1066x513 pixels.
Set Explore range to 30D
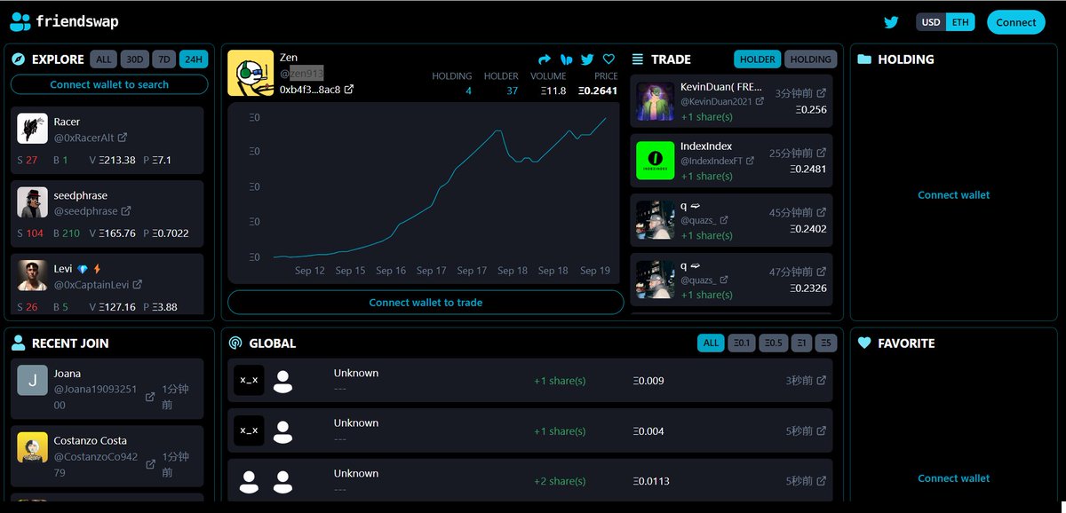pyautogui.click(x=135, y=59)
